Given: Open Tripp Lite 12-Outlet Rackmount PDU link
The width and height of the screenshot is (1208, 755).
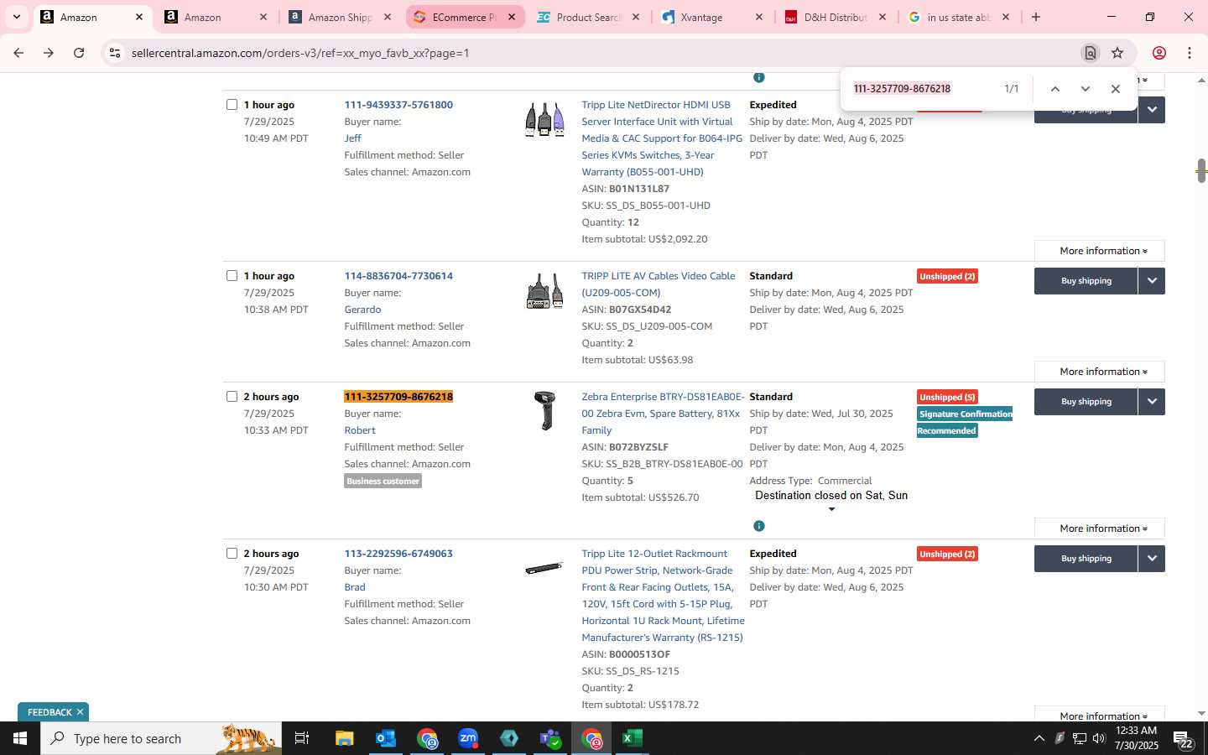Looking at the screenshot, I should click(x=663, y=596).
